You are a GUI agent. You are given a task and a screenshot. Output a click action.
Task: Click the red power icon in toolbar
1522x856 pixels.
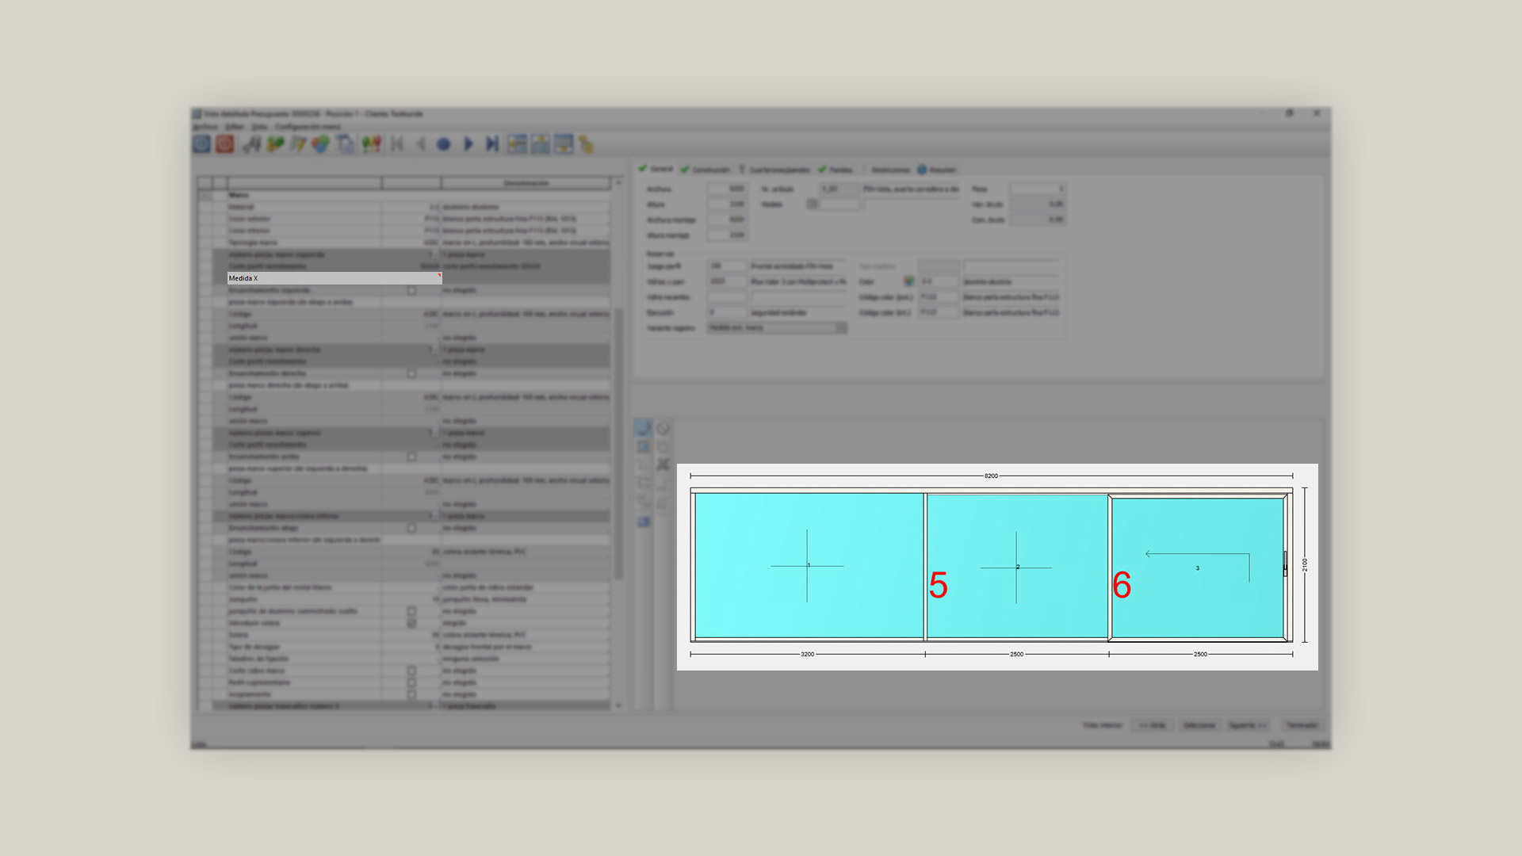click(x=224, y=144)
